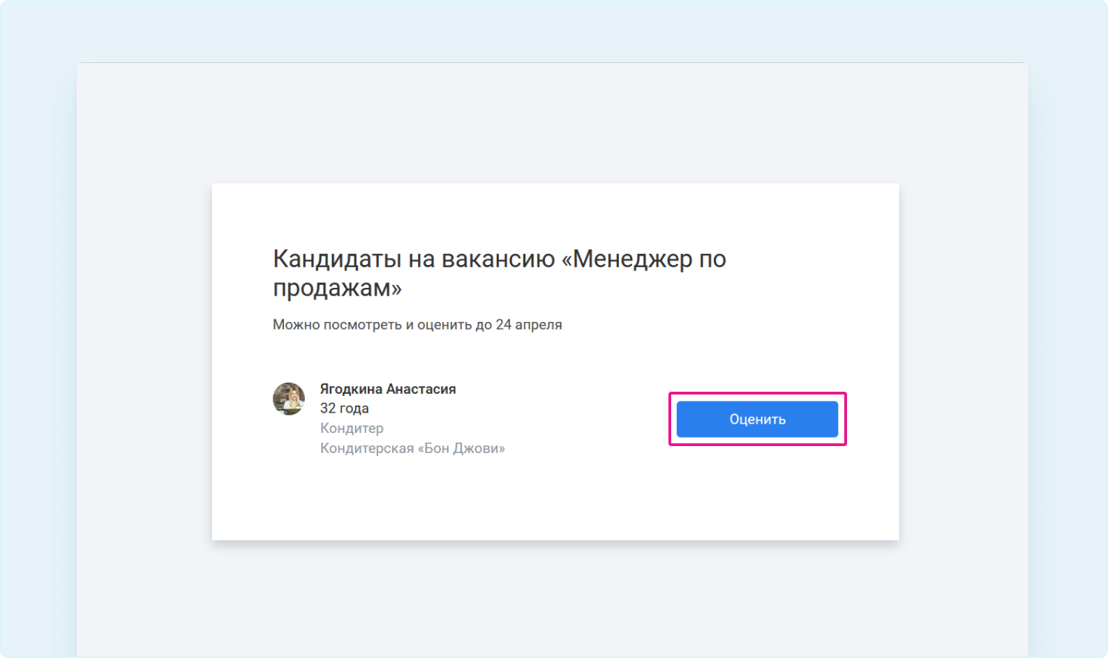Click the deadline note до 24 апреля
Image resolution: width=1108 pixels, height=658 pixels.
click(x=518, y=325)
